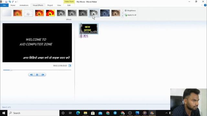Open first Chrome icon on taskbar
Viewport: 207px width, 116px height.
point(108,113)
